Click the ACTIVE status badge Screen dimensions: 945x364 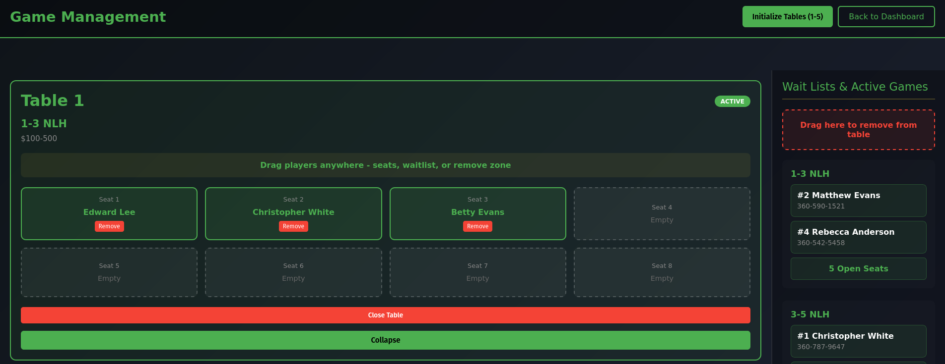[x=732, y=102]
